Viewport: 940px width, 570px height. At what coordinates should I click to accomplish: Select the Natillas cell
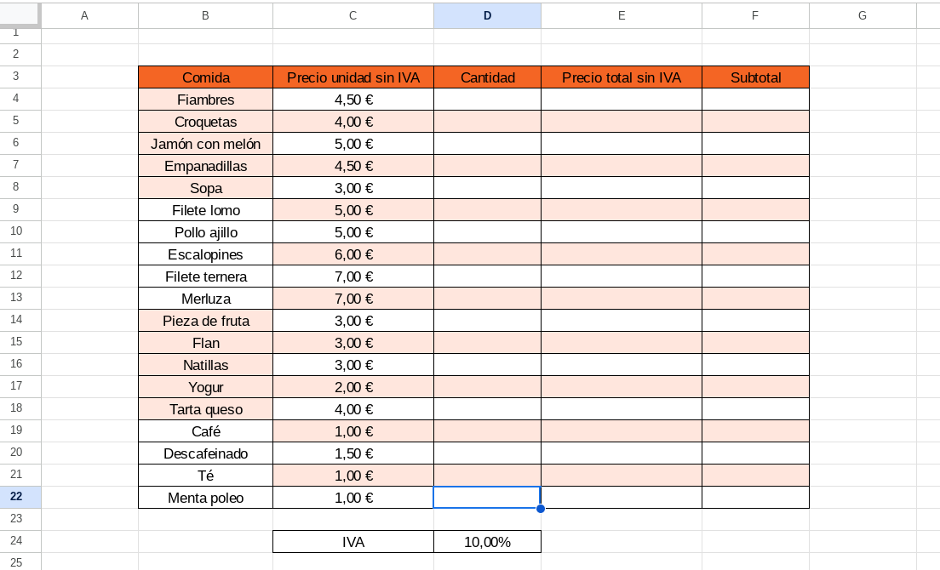pyautogui.click(x=206, y=365)
